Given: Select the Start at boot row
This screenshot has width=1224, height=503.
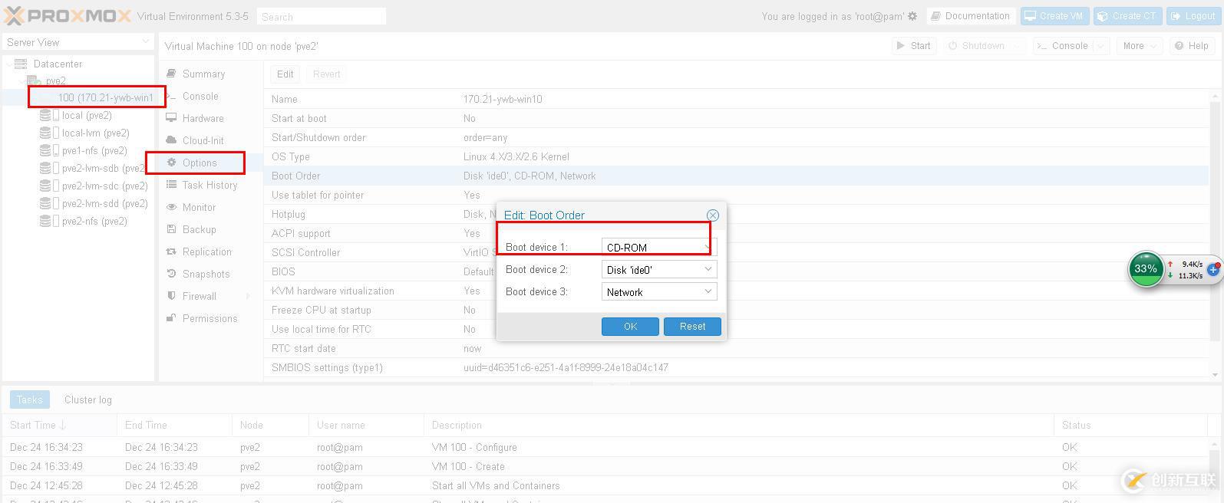Looking at the screenshot, I should coord(737,118).
